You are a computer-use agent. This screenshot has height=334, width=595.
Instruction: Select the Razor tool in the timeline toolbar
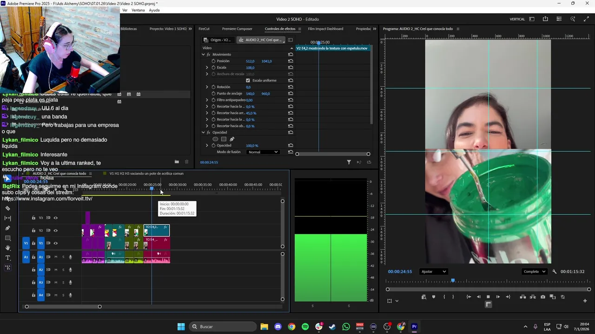click(x=8, y=208)
